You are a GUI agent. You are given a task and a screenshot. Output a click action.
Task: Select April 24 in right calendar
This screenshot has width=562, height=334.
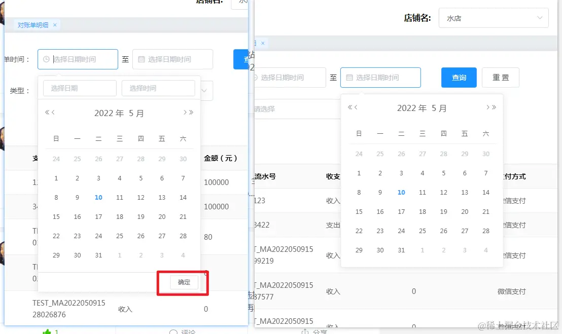pyautogui.click(x=359, y=154)
